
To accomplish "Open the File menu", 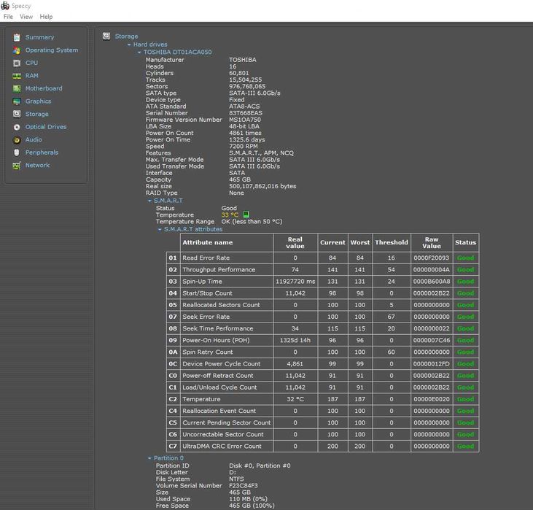I will click(x=8, y=17).
